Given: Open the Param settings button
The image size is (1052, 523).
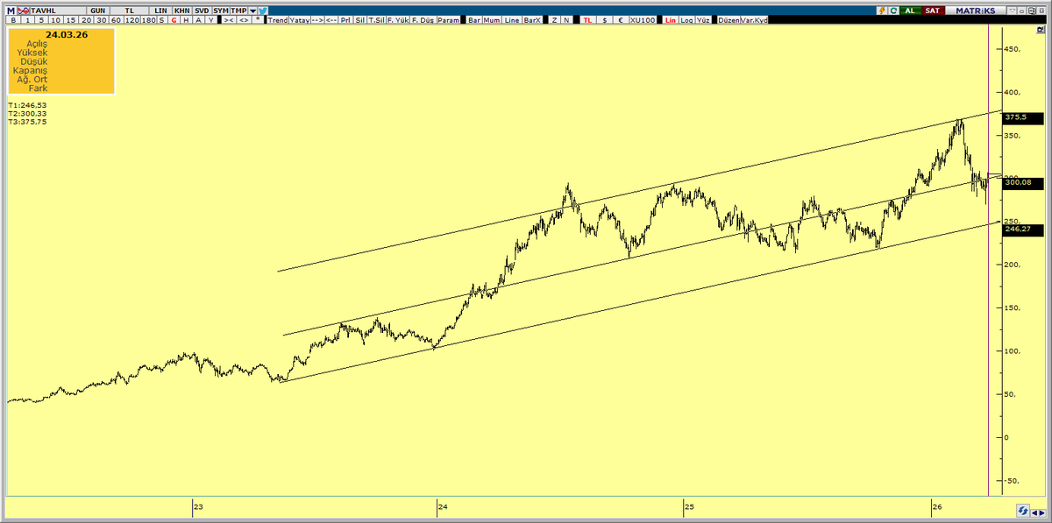Looking at the screenshot, I should [448, 19].
